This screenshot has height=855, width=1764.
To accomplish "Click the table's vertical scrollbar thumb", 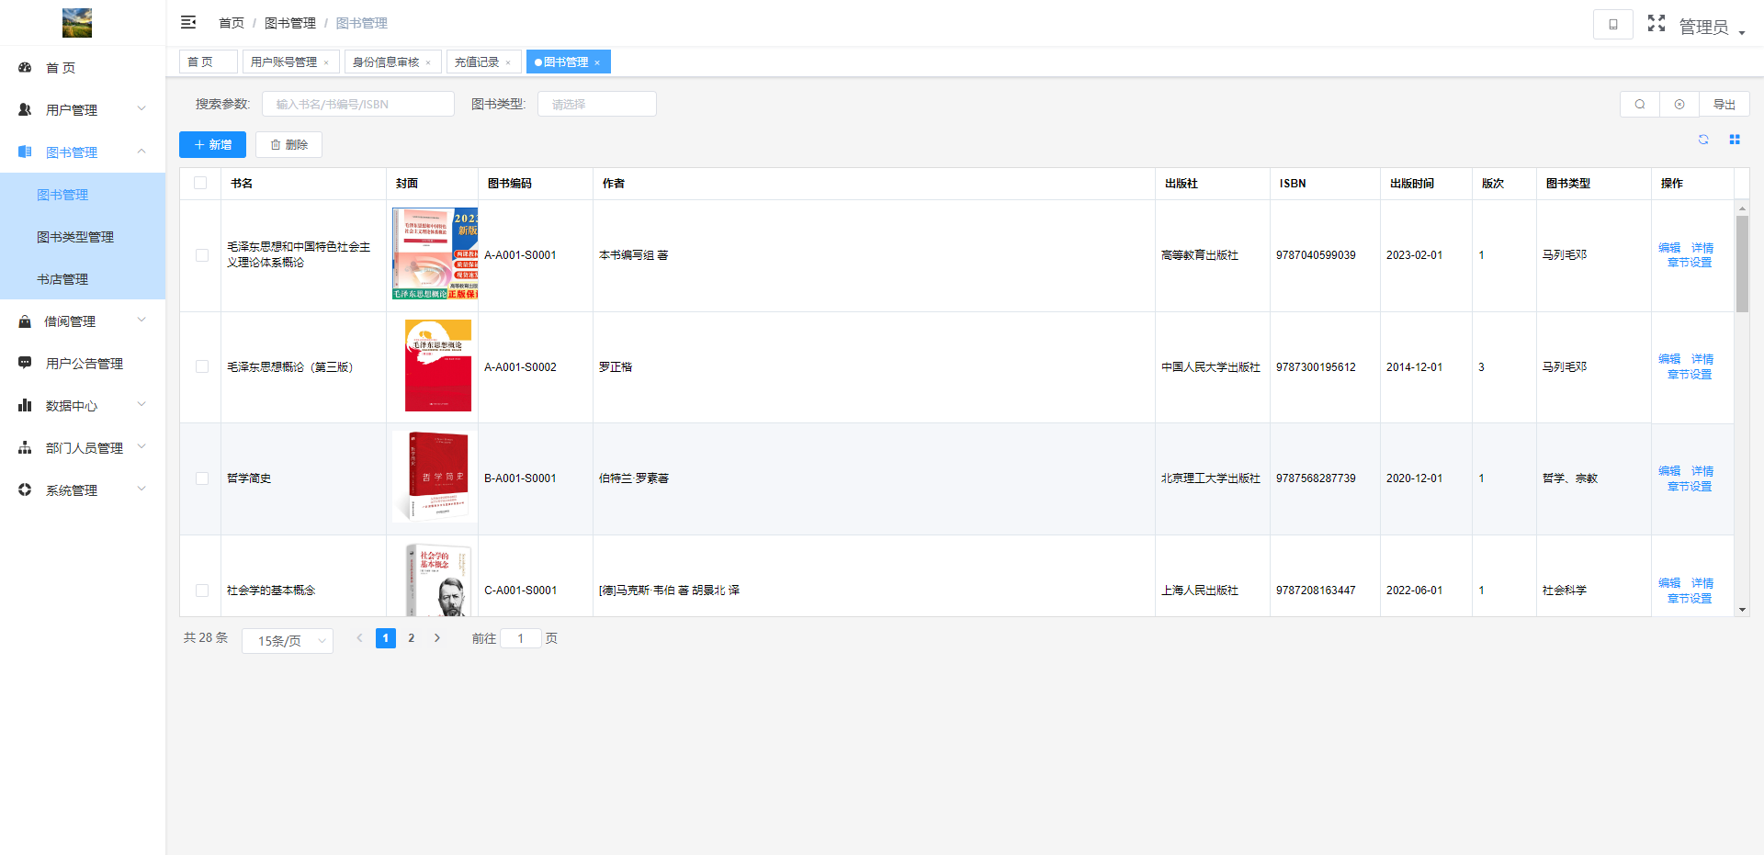I will click(1742, 264).
